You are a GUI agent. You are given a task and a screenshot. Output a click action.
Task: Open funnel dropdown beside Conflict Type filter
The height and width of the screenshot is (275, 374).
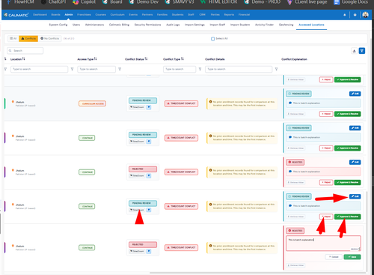tap(200, 69)
